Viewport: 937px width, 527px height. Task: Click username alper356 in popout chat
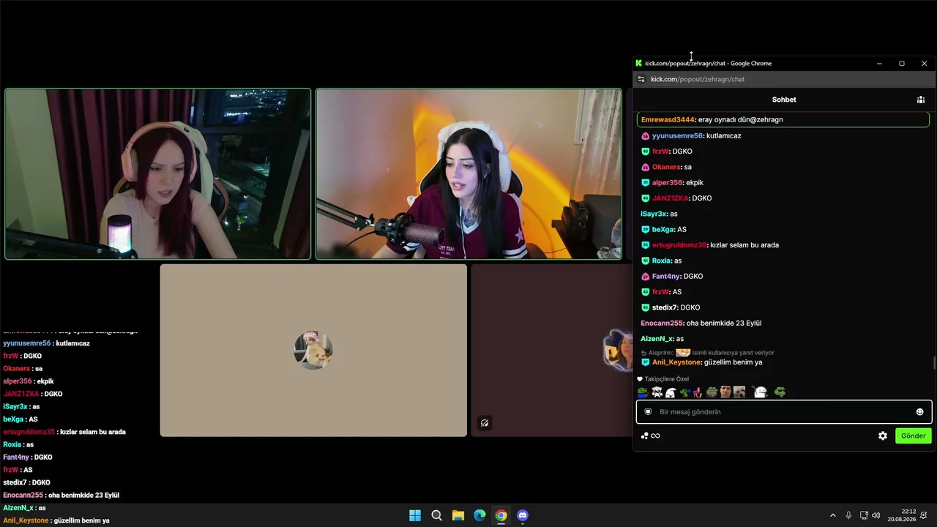pyautogui.click(x=668, y=183)
